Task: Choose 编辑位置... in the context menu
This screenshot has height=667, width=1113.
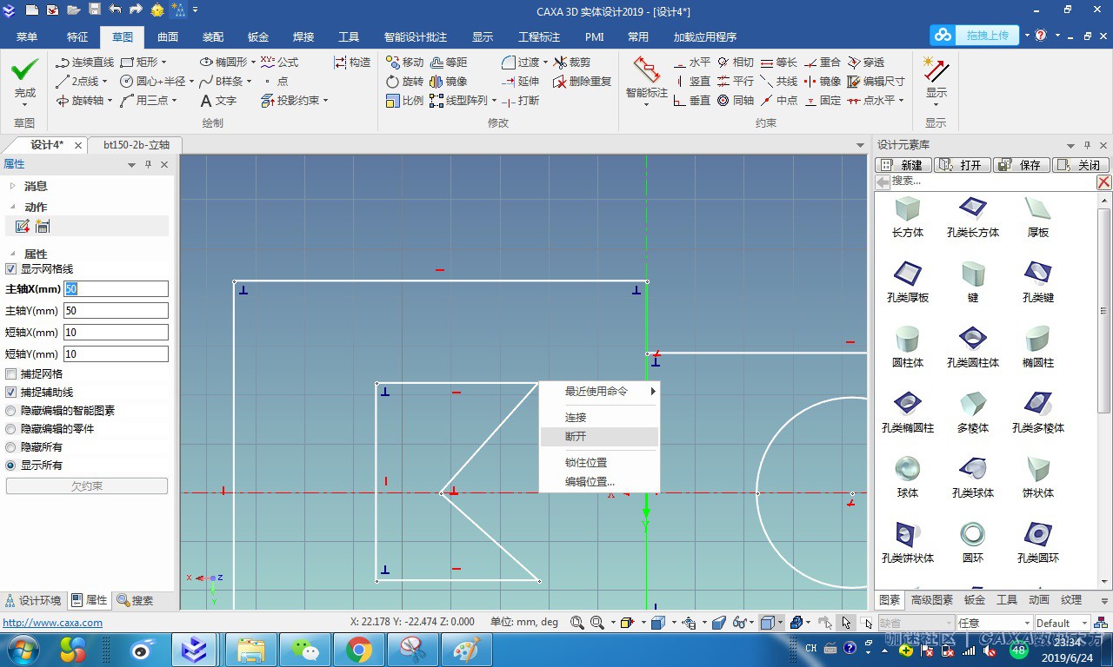Action: (599, 482)
